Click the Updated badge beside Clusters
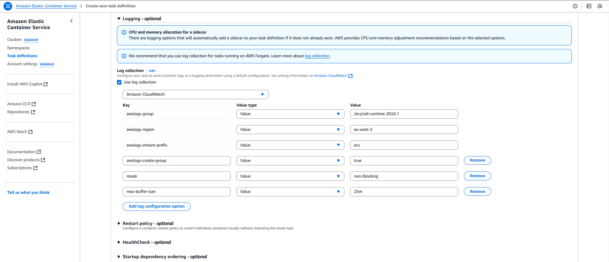The width and height of the screenshot is (609, 262). tap(31, 40)
